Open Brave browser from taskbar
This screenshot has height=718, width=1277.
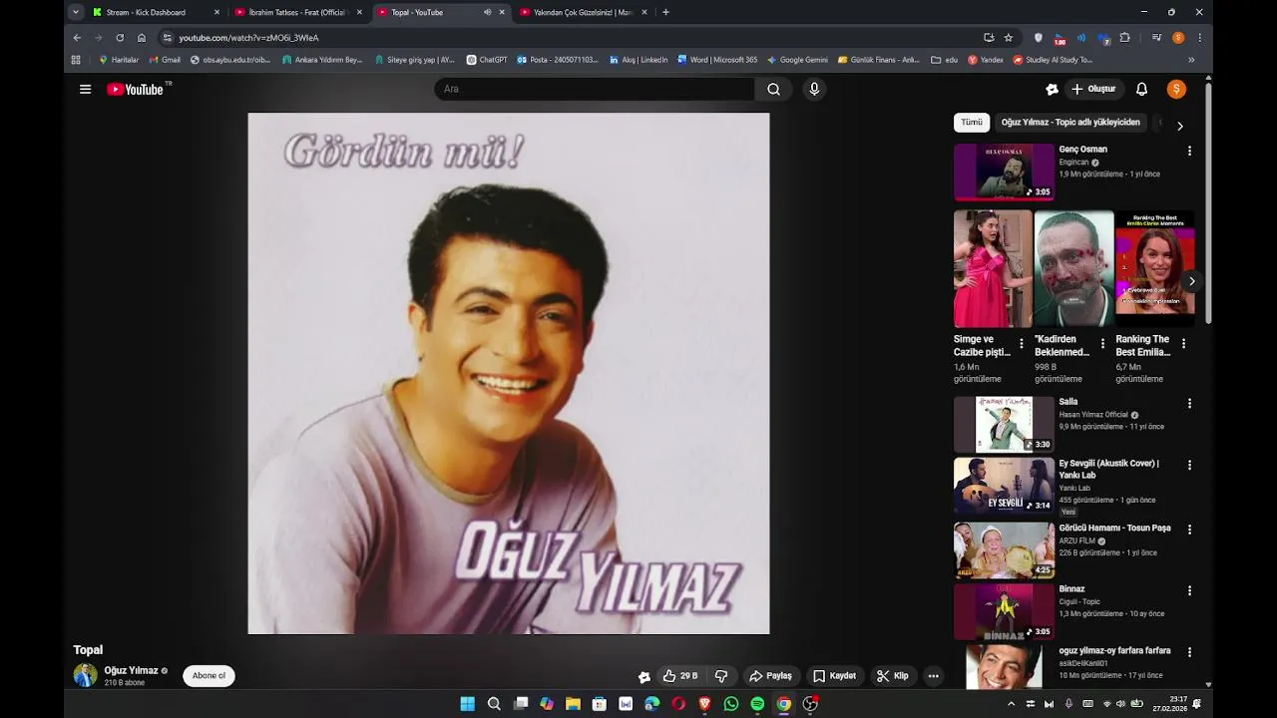click(x=705, y=704)
